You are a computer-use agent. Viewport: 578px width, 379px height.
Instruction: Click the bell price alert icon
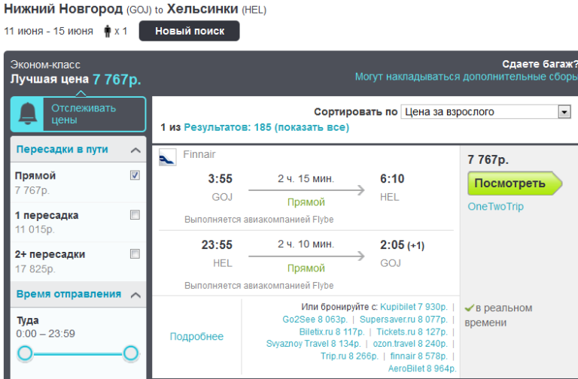[x=27, y=114]
